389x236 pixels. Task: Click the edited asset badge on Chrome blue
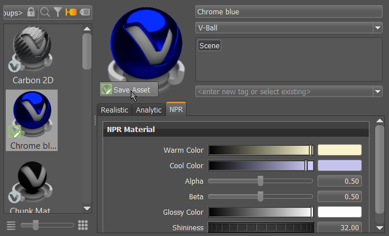tap(14, 131)
